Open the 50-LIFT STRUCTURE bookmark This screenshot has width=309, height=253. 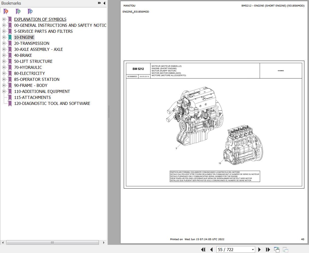point(33,61)
